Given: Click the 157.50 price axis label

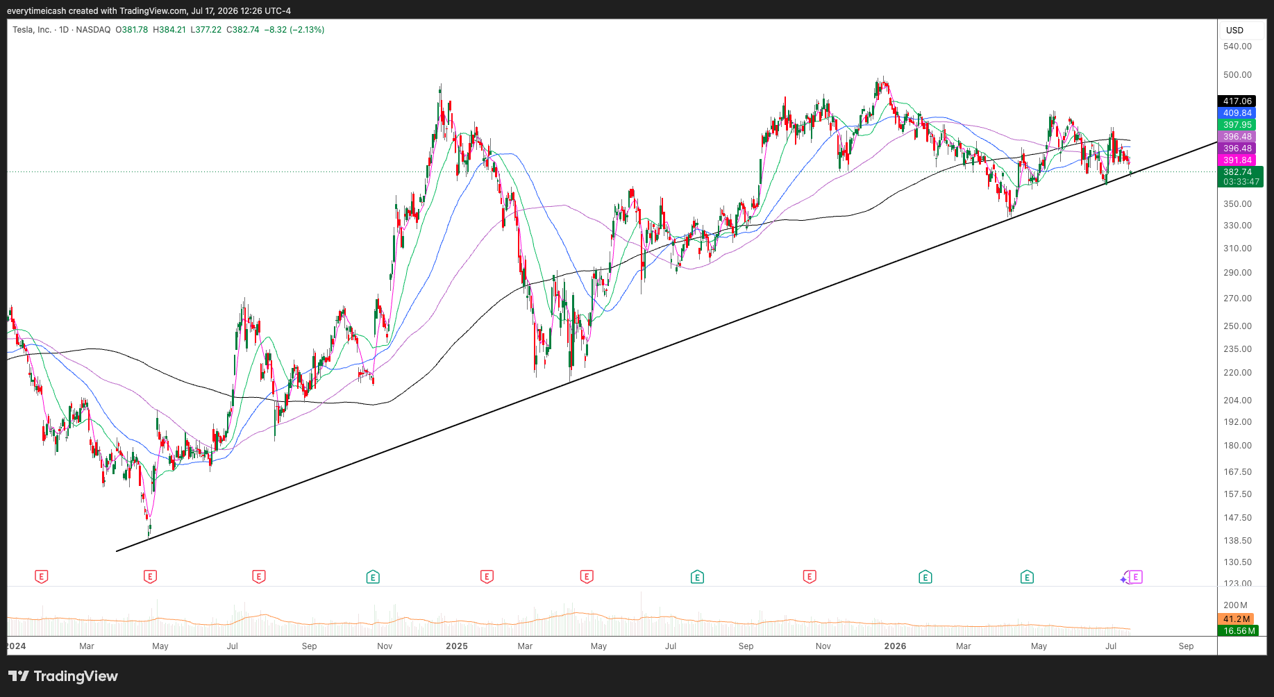Looking at the screenshot, I should tap(1237, 494).
